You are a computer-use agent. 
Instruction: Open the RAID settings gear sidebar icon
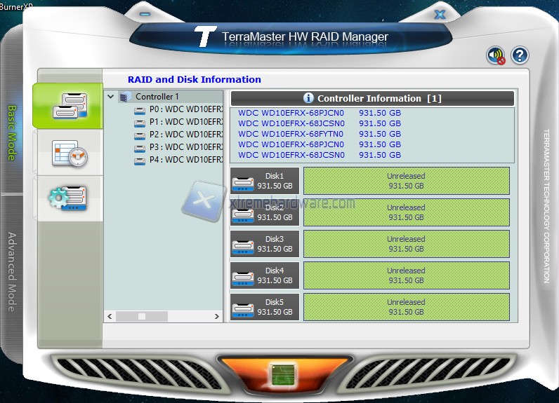[68, 198]
